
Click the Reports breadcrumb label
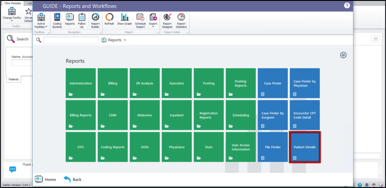[x=115, y=40]
